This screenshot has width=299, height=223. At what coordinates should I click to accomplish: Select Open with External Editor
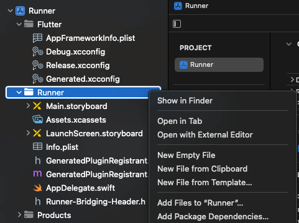tap(205, 135)
